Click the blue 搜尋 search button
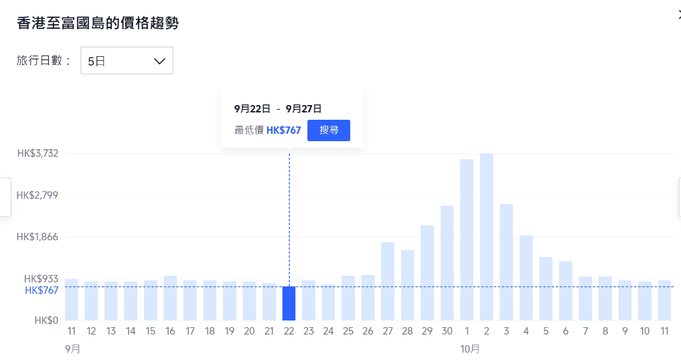This screenshot has height=364, width=681. click(329, 130)
